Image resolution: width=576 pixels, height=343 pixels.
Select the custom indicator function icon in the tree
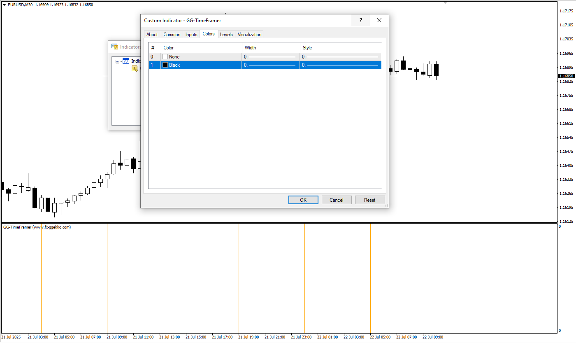coord(135,69)
